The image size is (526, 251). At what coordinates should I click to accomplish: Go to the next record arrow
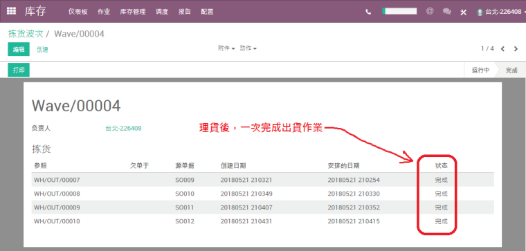coord(516,49)
